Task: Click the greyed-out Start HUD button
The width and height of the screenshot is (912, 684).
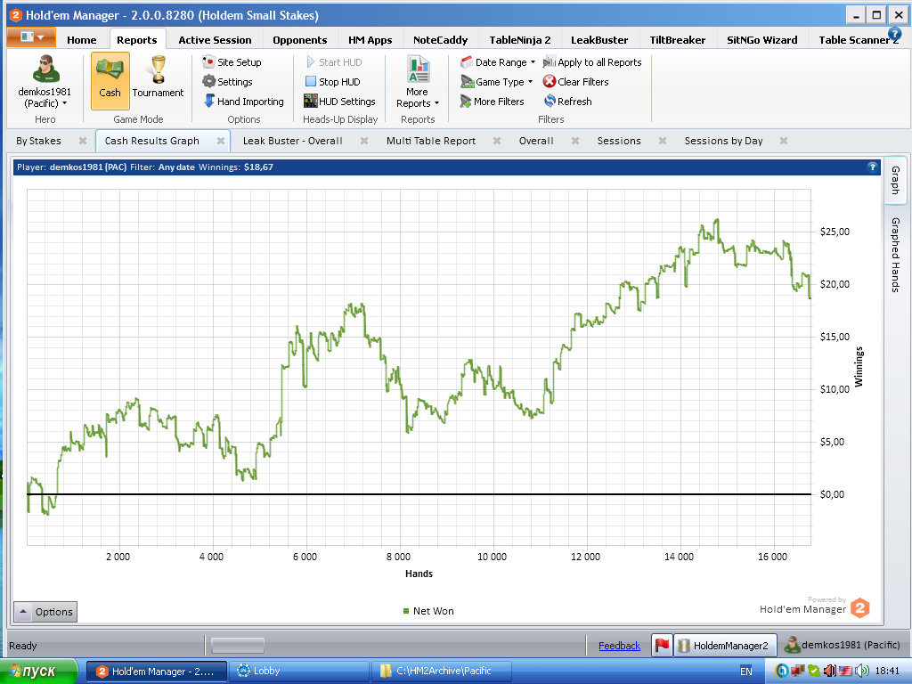Action: click(334, 62)
